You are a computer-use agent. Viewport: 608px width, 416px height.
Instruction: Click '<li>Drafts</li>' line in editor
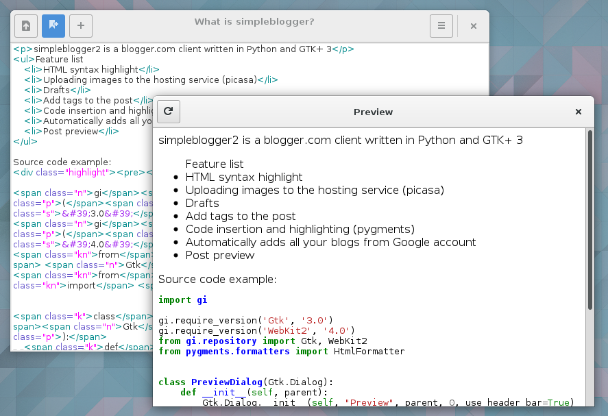point(58,90)
